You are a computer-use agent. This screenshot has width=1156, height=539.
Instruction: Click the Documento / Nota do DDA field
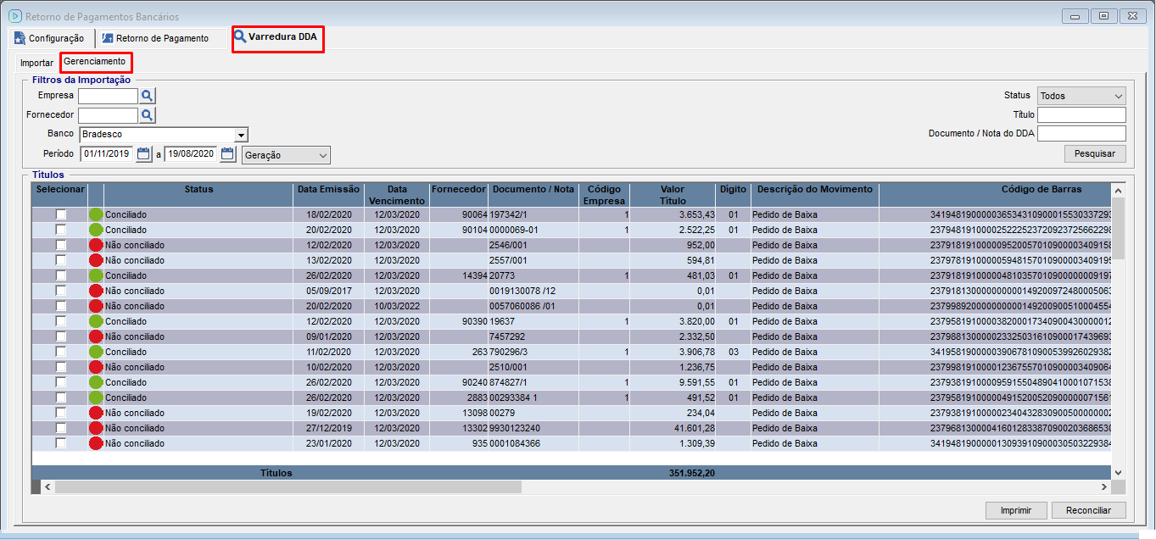tap(1081, 134)
